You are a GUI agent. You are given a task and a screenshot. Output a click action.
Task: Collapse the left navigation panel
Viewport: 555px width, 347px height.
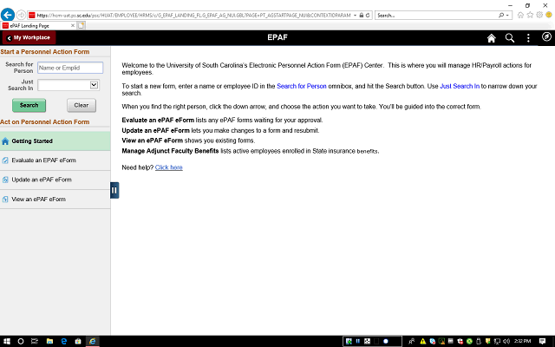tap(114, 190)
